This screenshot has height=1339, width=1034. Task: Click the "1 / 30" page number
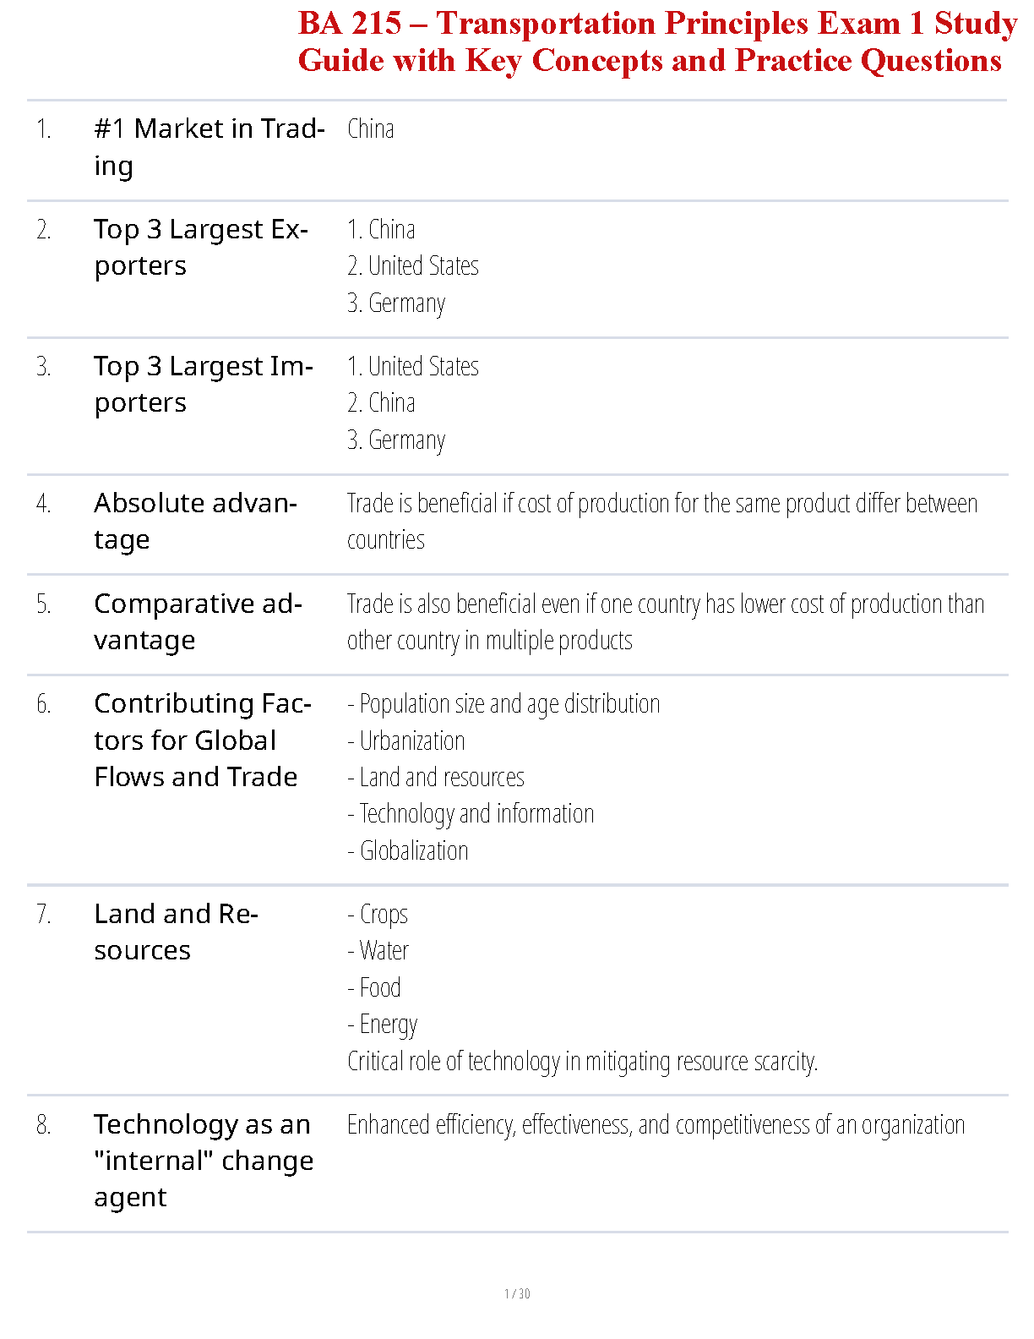[x=517, y=1293]
